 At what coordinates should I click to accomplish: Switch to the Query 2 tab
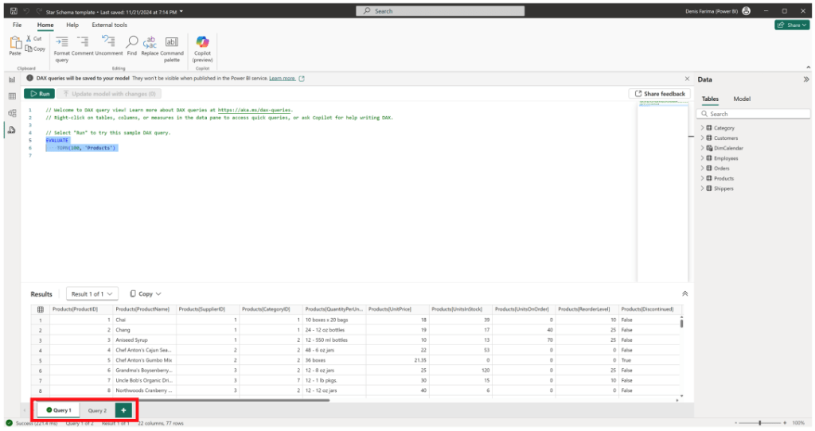(x=97, y=410)
